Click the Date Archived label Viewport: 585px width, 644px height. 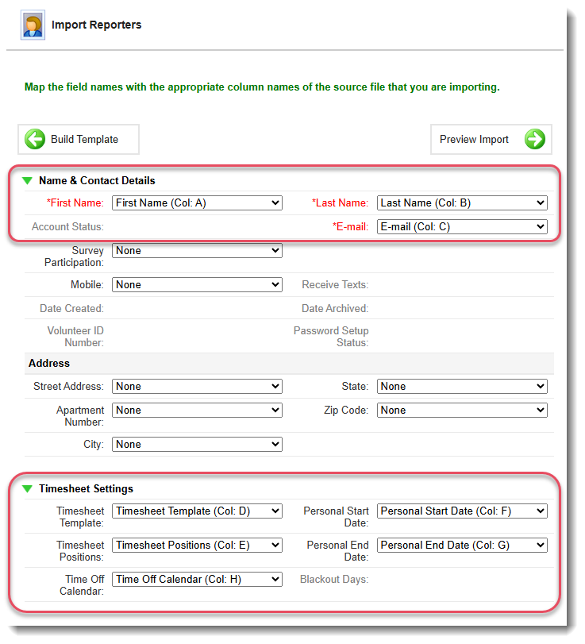point(335,308)
